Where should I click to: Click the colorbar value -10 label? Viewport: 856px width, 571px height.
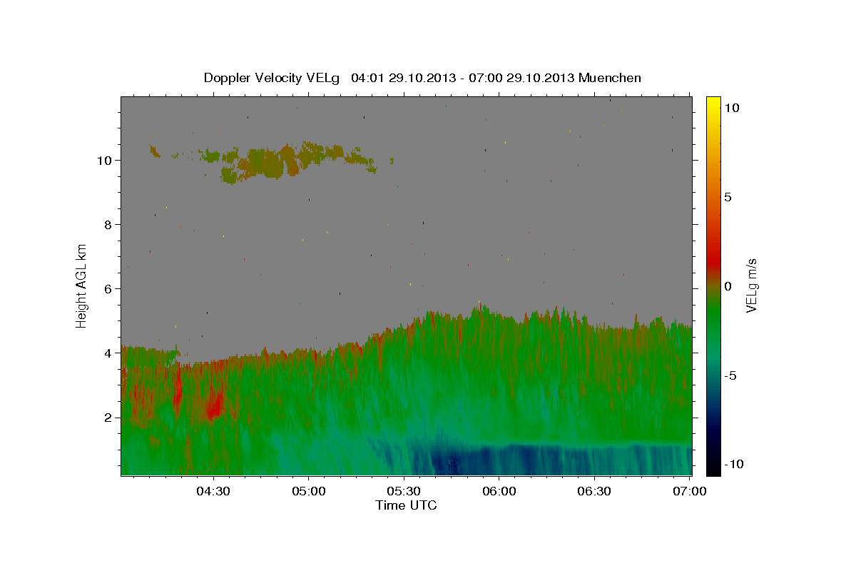(x=733, y=465)
